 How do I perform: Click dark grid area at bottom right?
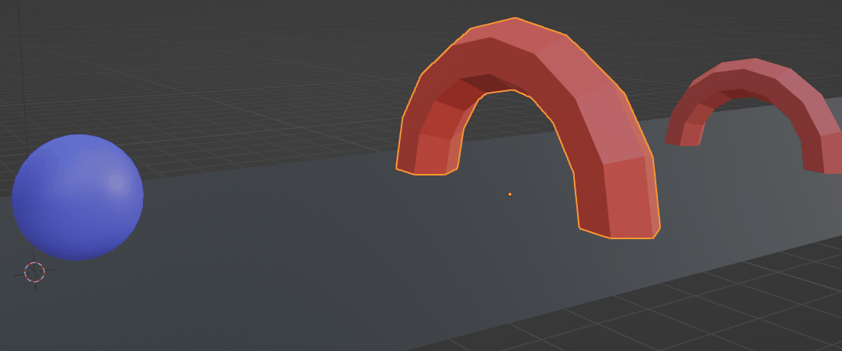tap(738, 311)
